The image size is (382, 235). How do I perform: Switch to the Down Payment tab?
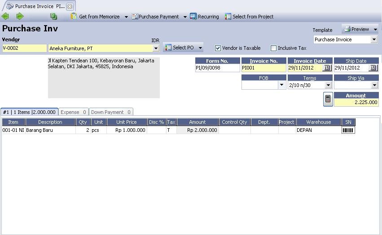point(111,112)
